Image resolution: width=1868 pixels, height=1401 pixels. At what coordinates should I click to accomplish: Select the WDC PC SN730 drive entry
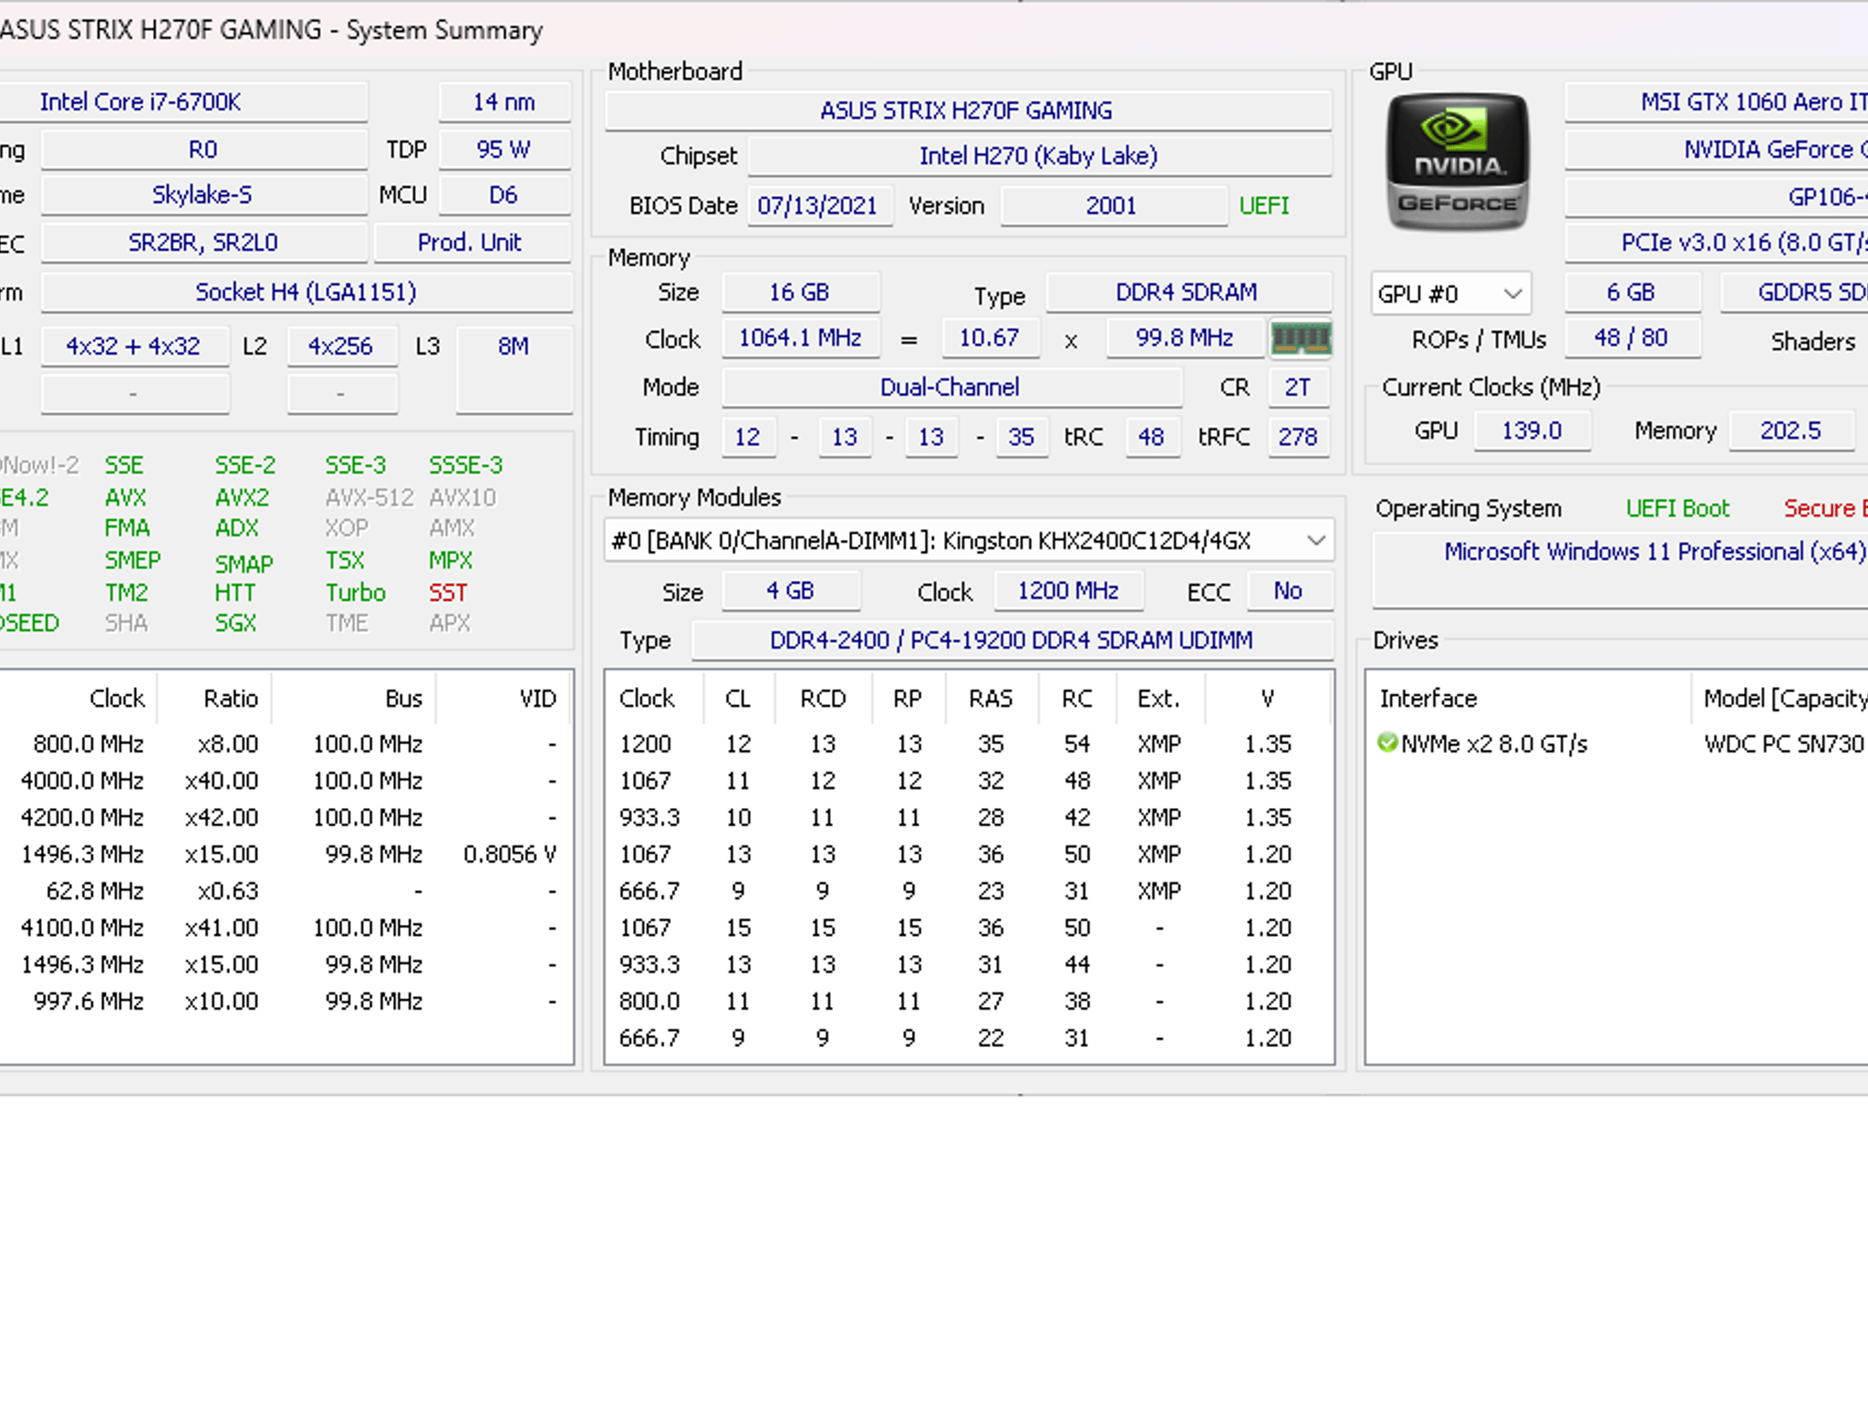pyautogui.click(x=1617, y=744)
